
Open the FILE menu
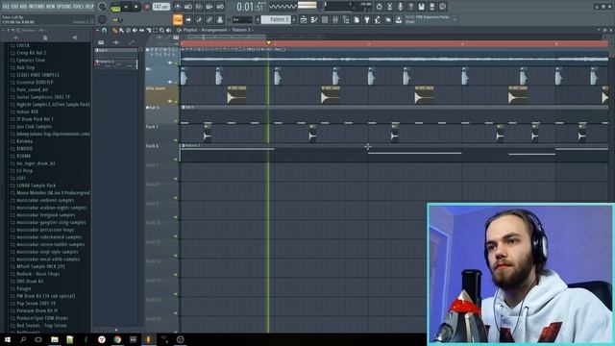[x=6, y=7]
